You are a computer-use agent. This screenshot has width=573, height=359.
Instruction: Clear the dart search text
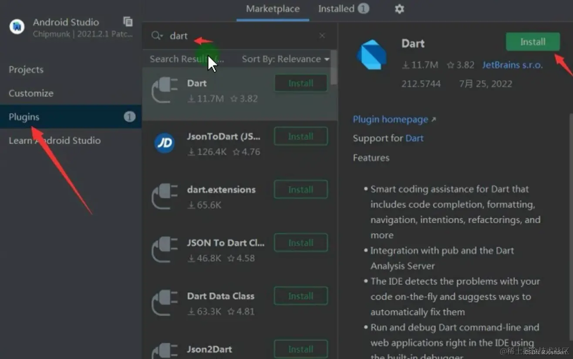[322, 36]
